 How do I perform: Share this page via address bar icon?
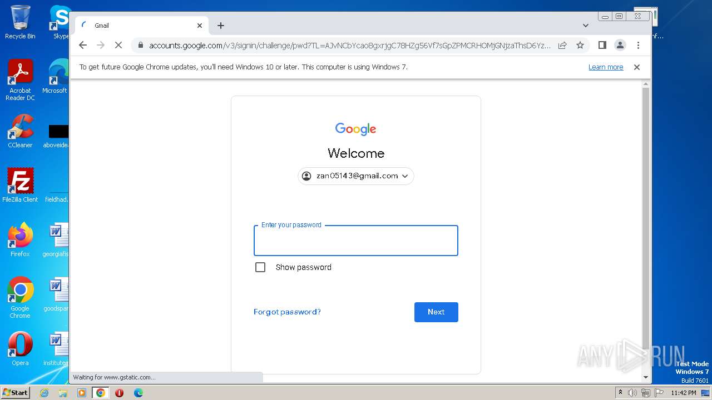(562, 45)
